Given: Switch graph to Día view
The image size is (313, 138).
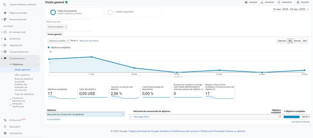Looking at the screenshot, I should click(290, 41).
